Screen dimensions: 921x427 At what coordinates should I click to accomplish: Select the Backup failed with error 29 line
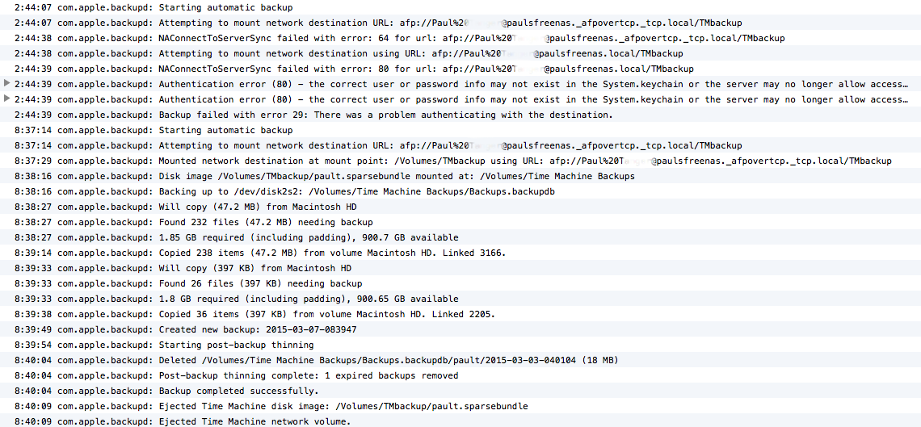point(460,115)
